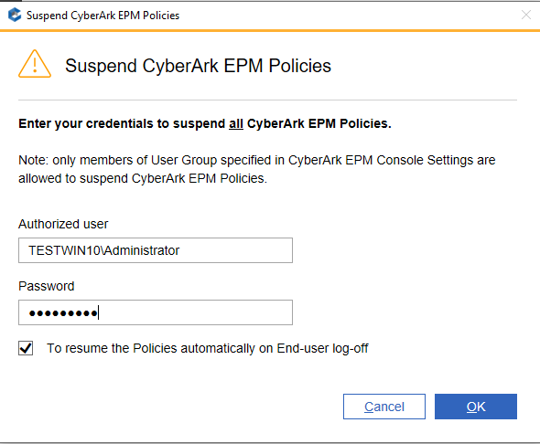The image size is (540, 444).
Task: Click the bold 'Enter your credentials' instruction
Action: [205, 123]
